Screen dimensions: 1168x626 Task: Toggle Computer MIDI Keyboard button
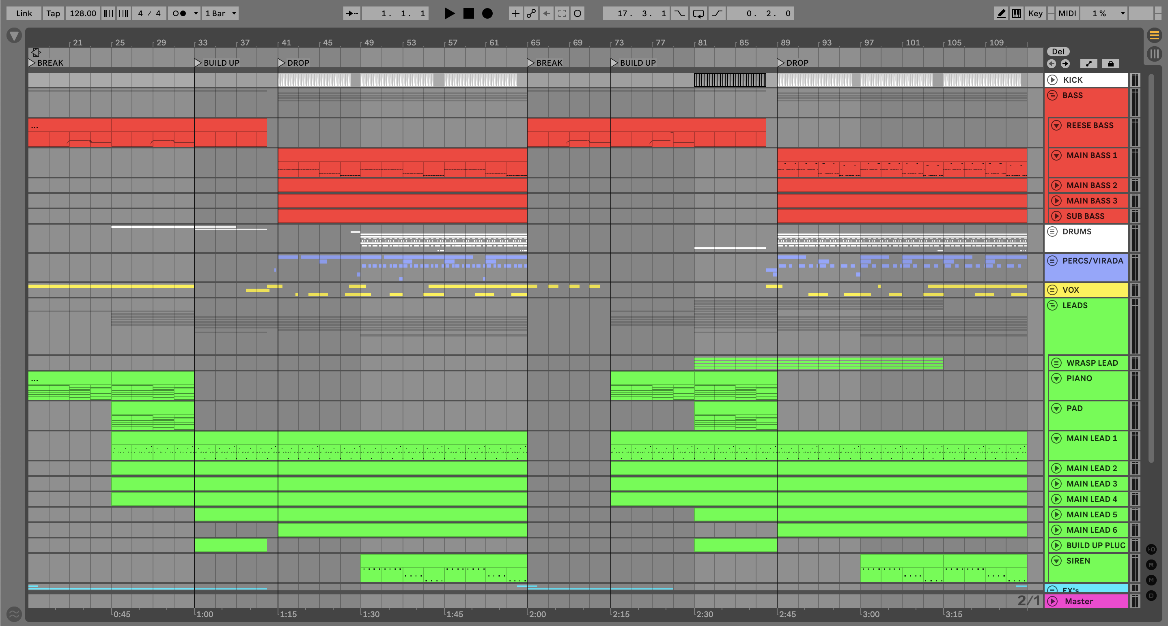pyautogui.click(x=1017, y=14)
